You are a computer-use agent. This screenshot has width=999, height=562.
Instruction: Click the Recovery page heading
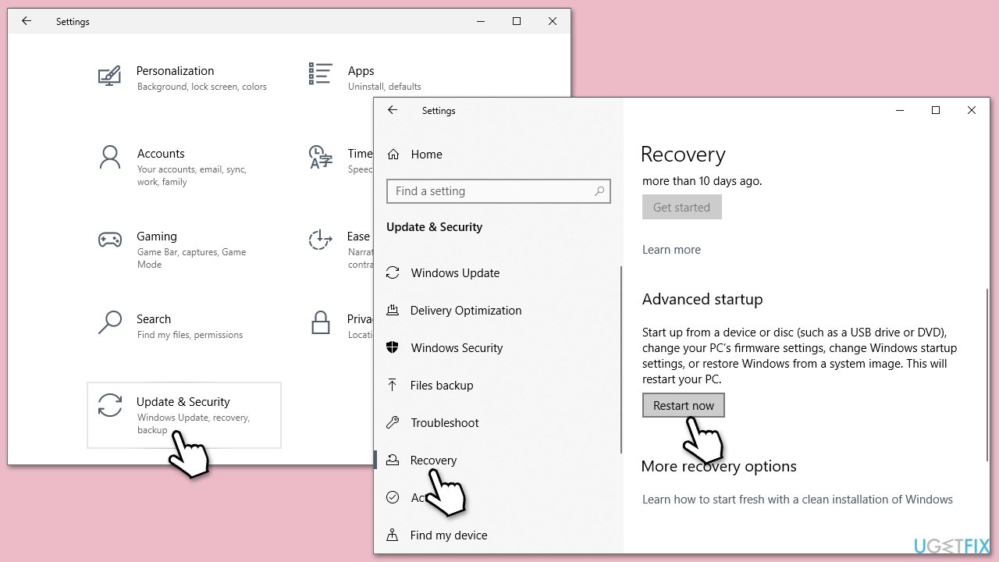[683, 155]
